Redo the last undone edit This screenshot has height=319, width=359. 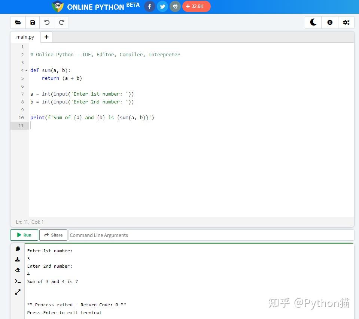[x=61, y=22]
